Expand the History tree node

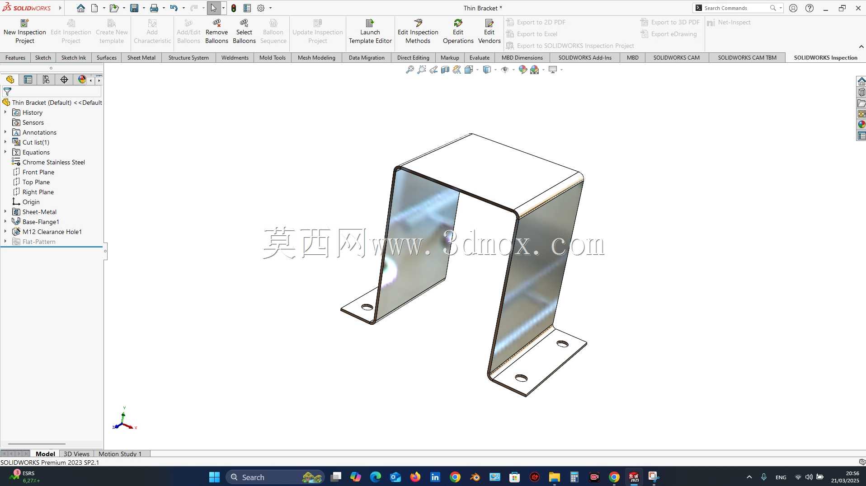tap(5, 112)
